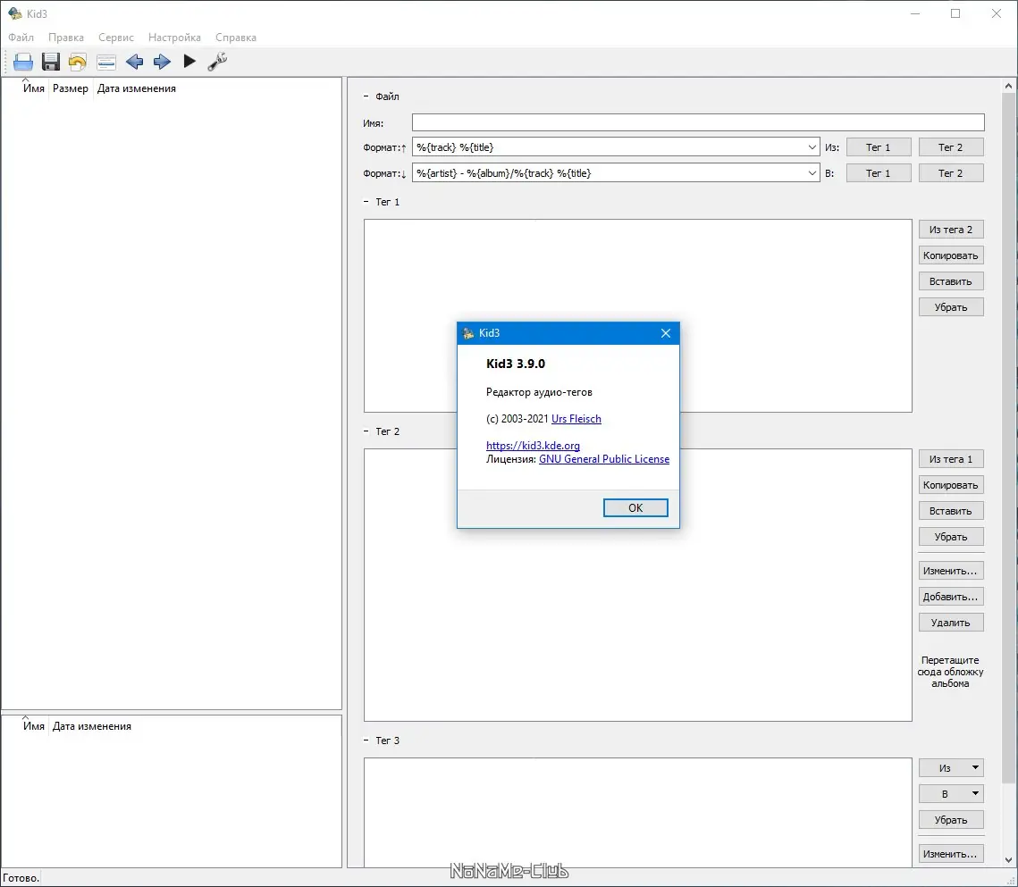Click Тег 1 button in Из row

click(879, 147)
